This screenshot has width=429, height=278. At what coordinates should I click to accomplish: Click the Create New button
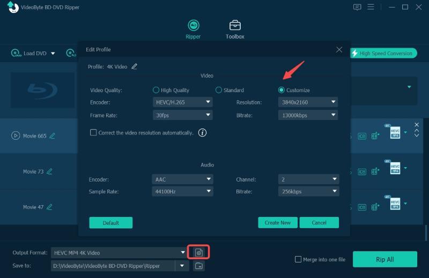278,222
